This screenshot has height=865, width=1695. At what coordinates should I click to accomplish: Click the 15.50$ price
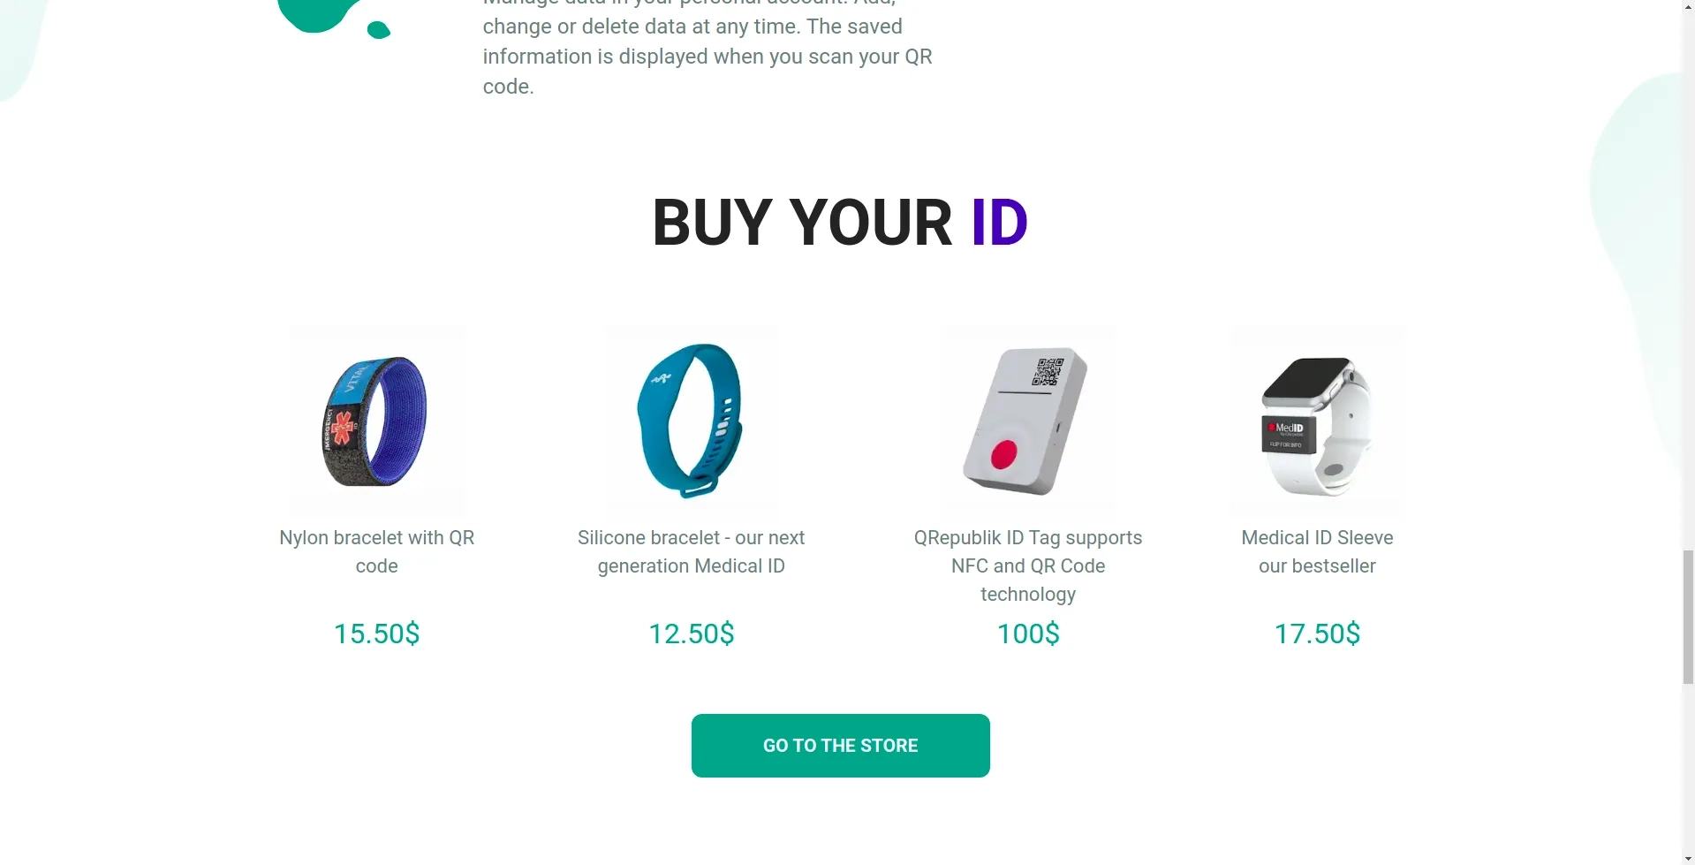click(x=377, y=634)
